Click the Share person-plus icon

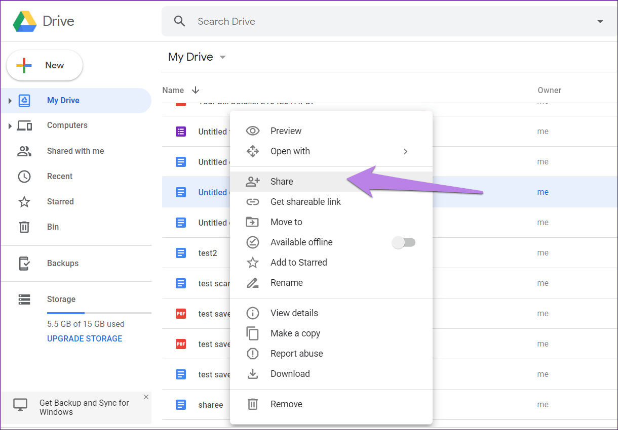click(253, 182)
